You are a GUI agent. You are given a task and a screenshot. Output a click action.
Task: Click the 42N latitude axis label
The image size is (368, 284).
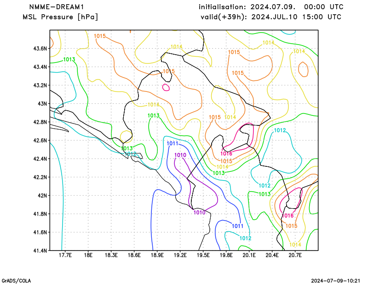click(42, 195)
